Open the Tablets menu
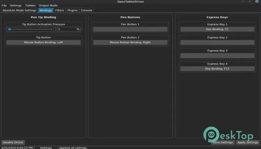 pyautogui.click(x=30, y=6)
